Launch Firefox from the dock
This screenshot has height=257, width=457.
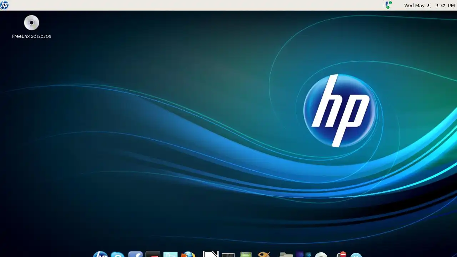tap(188, 254)
